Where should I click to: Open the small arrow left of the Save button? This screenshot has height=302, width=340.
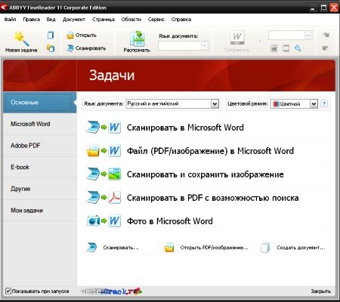(260, 41)
